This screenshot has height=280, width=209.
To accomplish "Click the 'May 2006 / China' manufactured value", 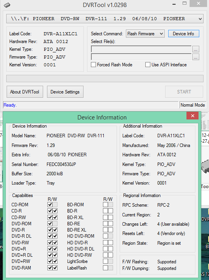I will tap(174, 145).
